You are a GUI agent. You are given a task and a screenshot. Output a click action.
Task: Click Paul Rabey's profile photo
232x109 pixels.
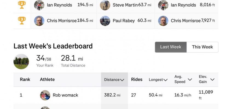pyautogui.click(x=105, y=21)
